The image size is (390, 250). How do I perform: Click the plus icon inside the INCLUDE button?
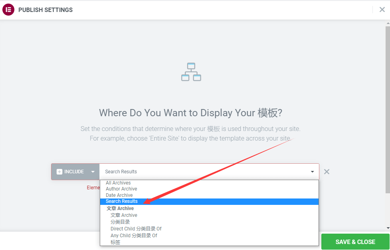(60, 171)
